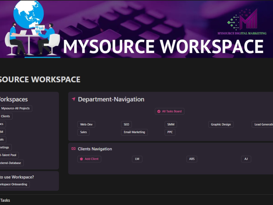Add a new client

tap(89, 159)
